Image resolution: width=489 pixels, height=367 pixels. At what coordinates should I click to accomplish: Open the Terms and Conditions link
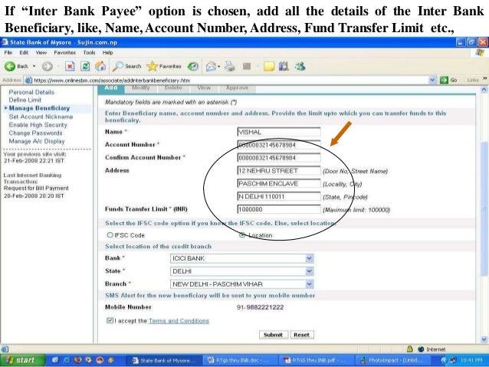(179, 320)
